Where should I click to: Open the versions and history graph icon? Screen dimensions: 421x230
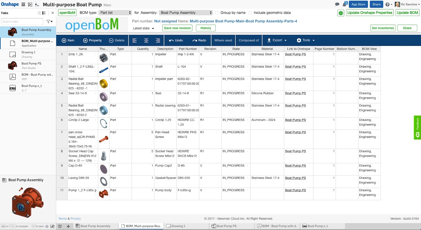point(30,4)
